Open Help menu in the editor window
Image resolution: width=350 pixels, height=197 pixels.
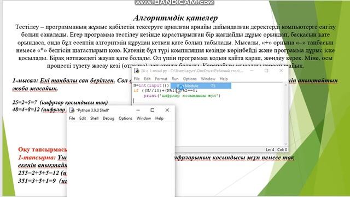coord(224,79)
